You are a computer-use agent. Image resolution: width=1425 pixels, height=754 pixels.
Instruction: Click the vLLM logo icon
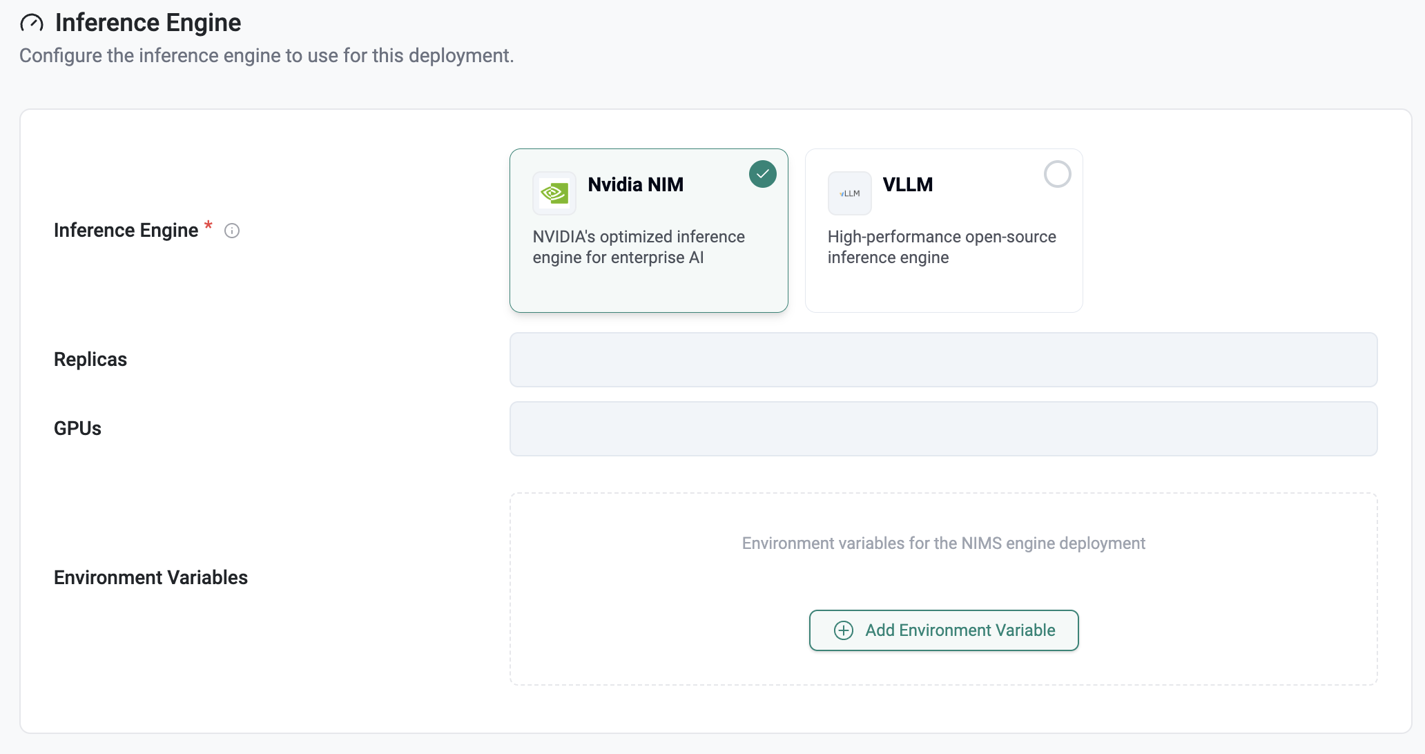(x=850, y=193)
